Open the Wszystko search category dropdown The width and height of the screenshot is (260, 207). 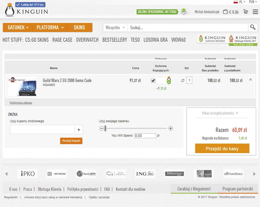115,28
